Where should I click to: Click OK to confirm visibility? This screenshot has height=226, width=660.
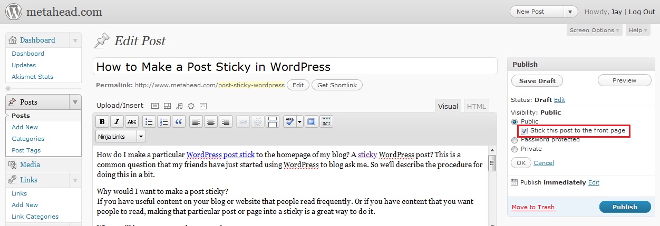tap(521, 163)
